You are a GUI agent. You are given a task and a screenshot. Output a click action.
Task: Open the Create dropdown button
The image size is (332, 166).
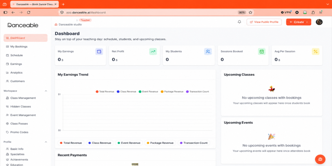point(299,22)
